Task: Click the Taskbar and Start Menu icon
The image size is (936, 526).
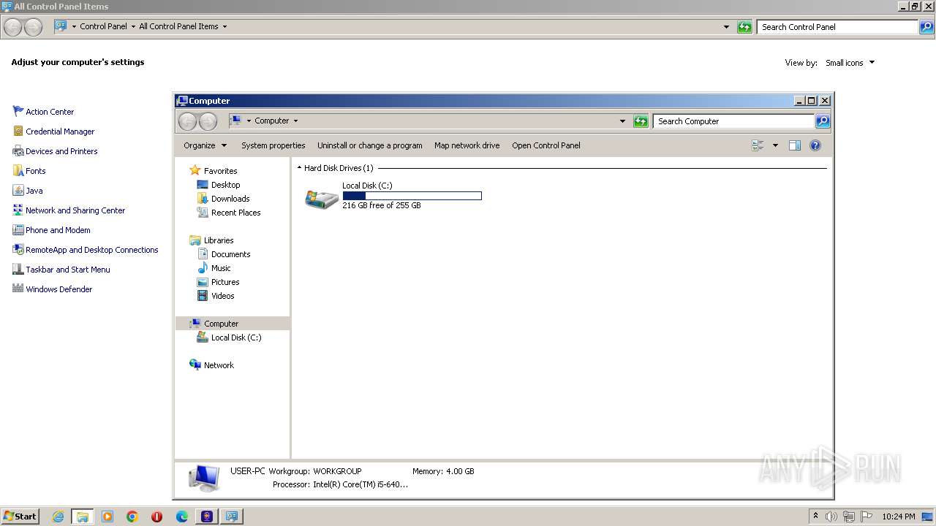Action: (x=18, y=269)
